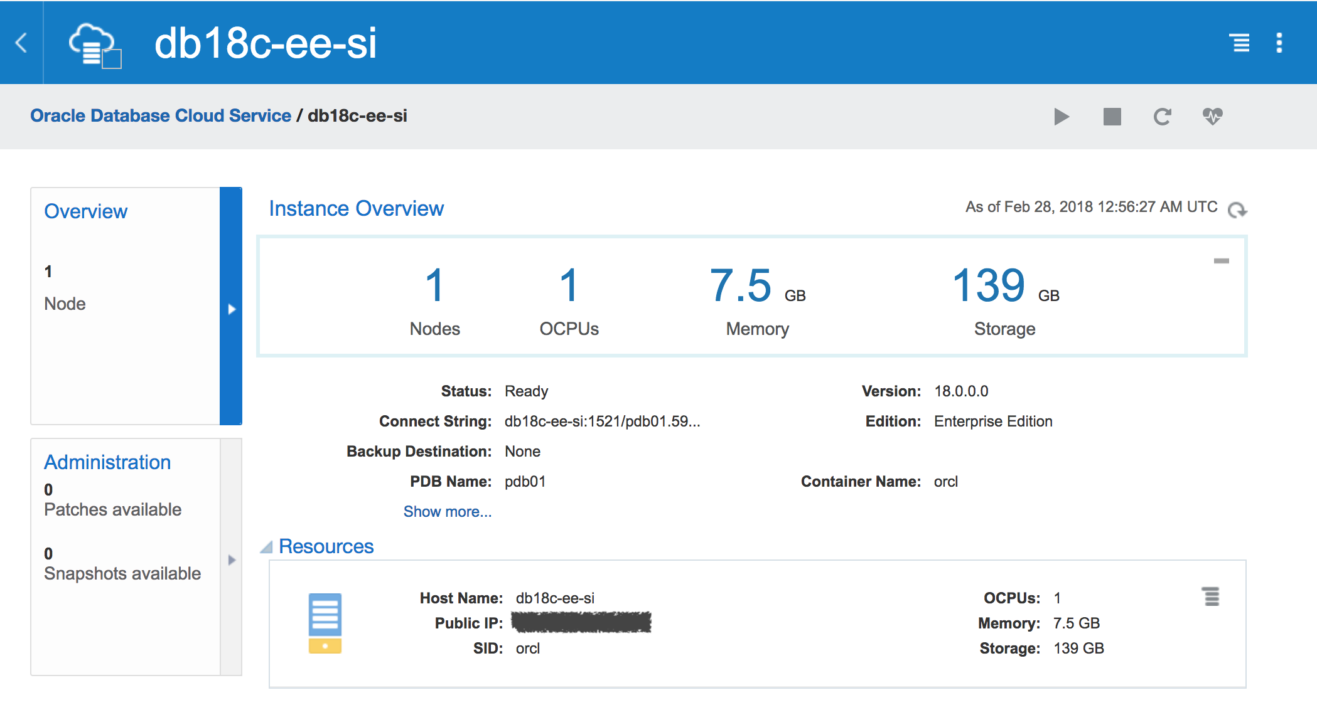Viewport: 1317px width, 710px height.
Task: Click the Version value 18.0.0.0
Action: coord(961,391)
